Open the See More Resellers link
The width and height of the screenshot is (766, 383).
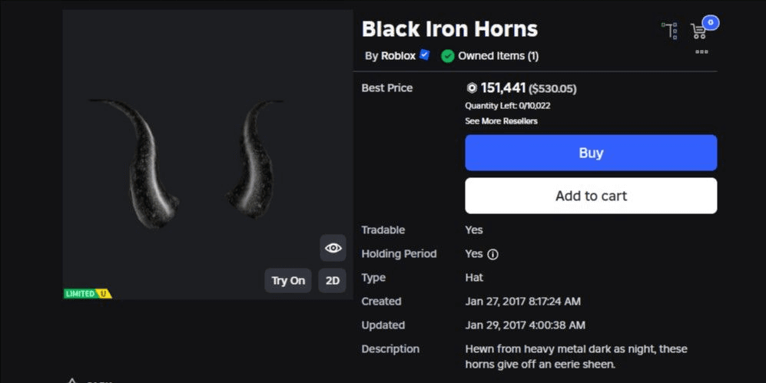[501, 121]
